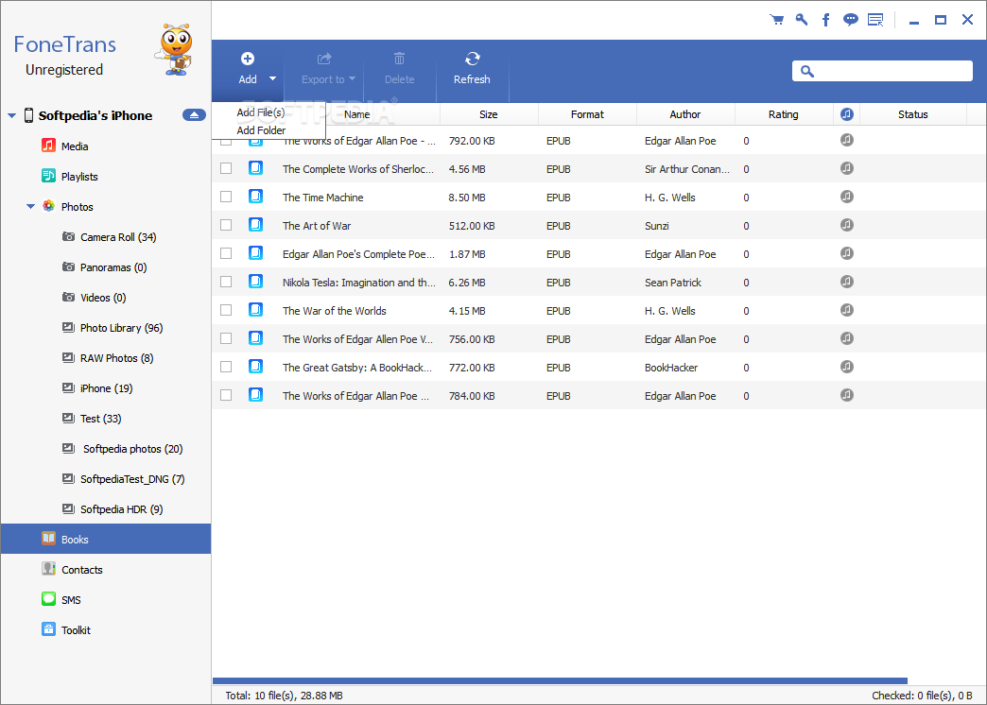Click the audio icon on The Time Machine row

pos(847,197)
